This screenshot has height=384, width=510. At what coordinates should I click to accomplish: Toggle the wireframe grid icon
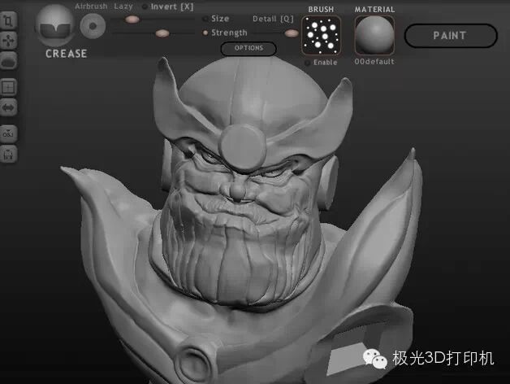(8, 87)
